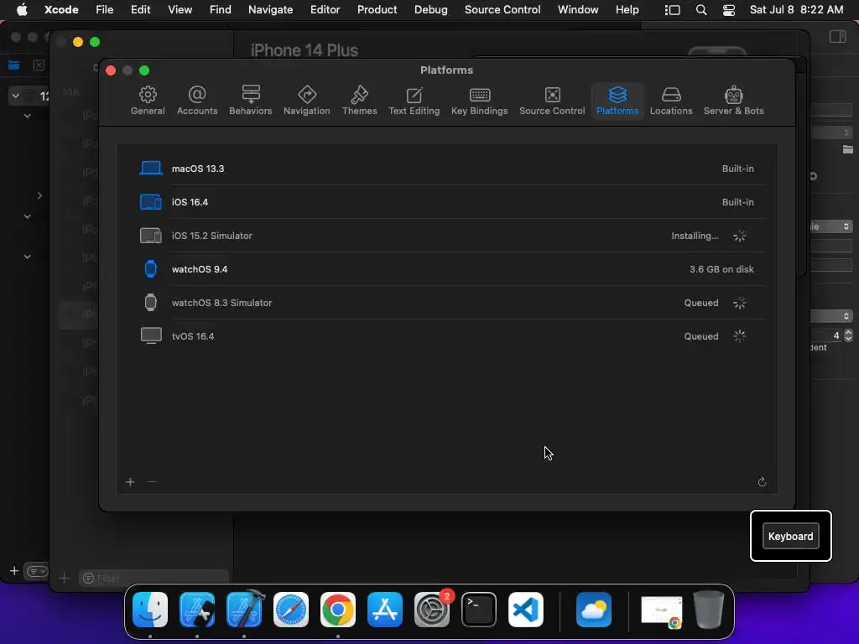This screenshot has width=859, height=644.
Task: Open Safari from the Dock
Action: click(291, 610)
